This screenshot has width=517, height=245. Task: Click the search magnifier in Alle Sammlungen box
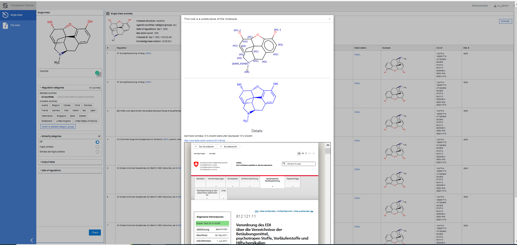click(x=284, y=164)
